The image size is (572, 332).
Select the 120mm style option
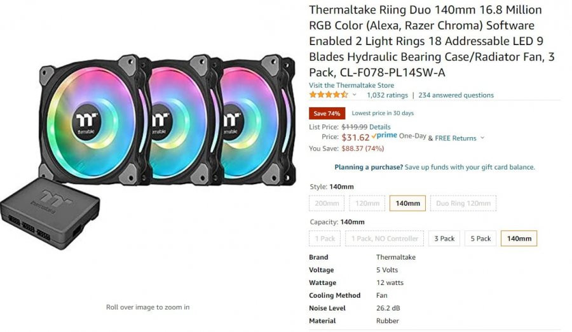[x=367, y=203]
